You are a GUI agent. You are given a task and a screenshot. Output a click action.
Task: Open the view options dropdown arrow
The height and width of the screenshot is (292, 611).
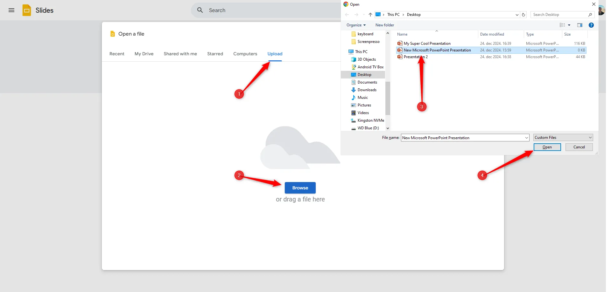[x=569, y=25]
